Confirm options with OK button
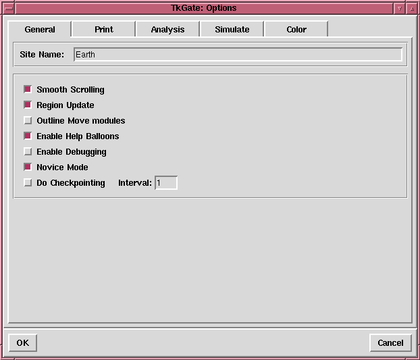Screen dimensions: 420x360 click(23, 343)
